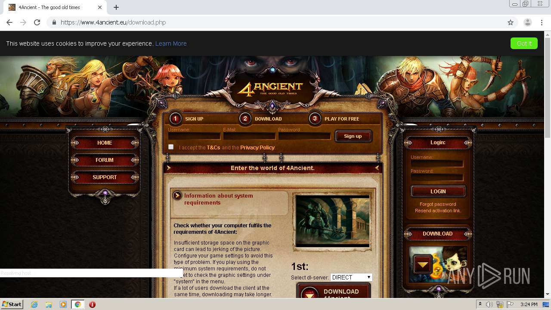Image resolution: width=551 pixels, height=310 pixels.
Task: Open the Chrome three-dot menu
Action: [542, 22]
